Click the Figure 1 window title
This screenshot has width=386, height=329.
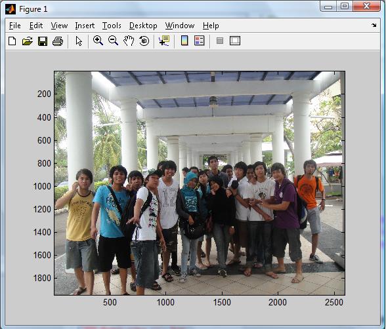pyautogui.click(x=33, y=9)
